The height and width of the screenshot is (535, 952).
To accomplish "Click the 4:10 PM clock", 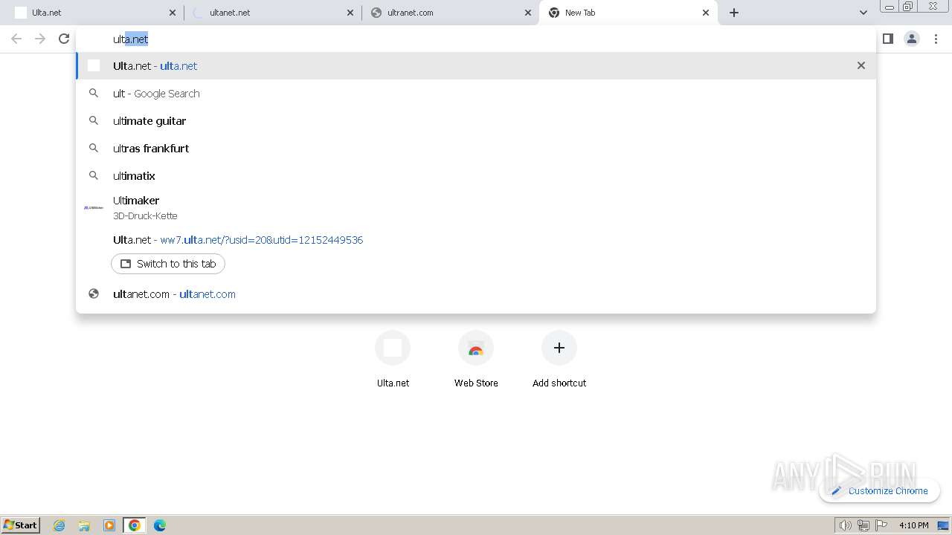I will click(x=913, y=525).
